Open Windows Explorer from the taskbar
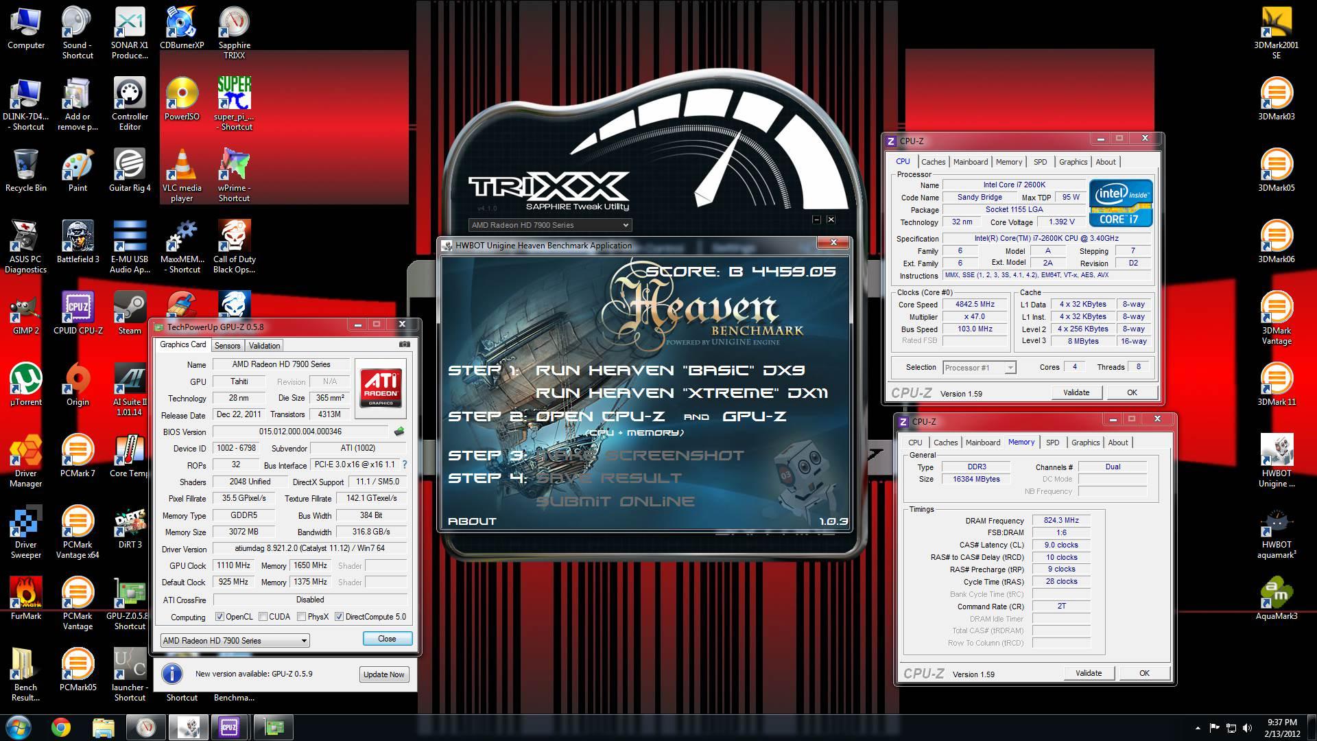This screenshot has height=741, width=1317. pyautogui.click(x=103, y=727)
